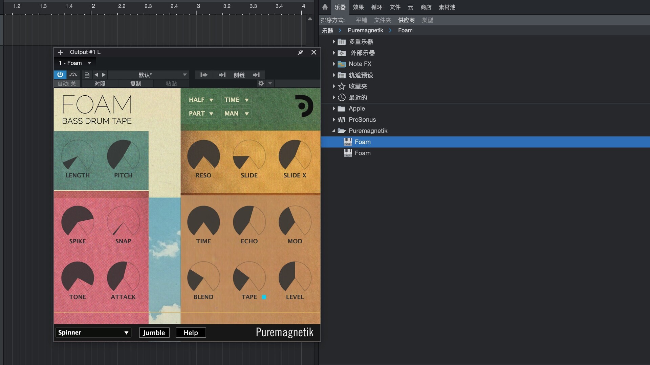Click the SPIKE knob
The height and width of the screenshot is (365, 650).
click(x=78, y=222)
